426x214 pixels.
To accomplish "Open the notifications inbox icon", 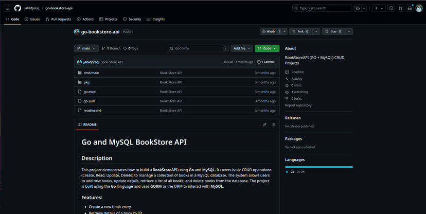I will pyautogui.click(x=410, y=8).
